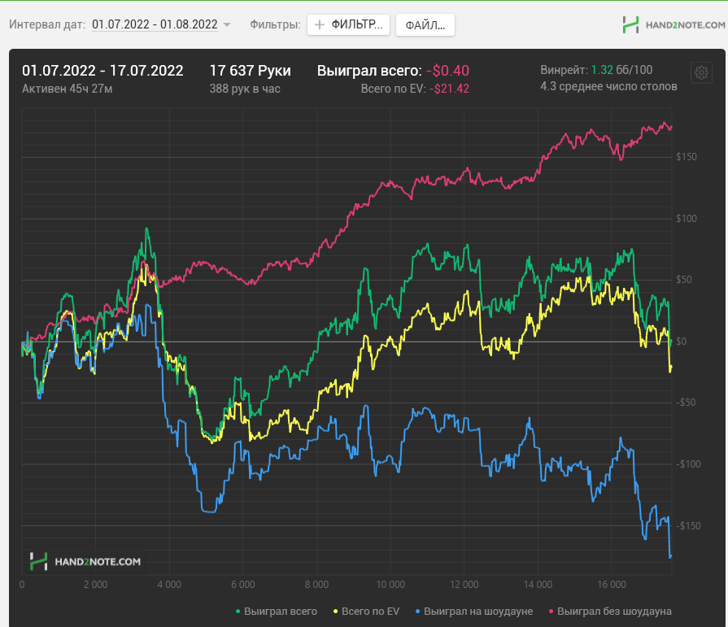
Task: Toggle the yellow Всего по EV legend dot
Action: coord(336,612)
